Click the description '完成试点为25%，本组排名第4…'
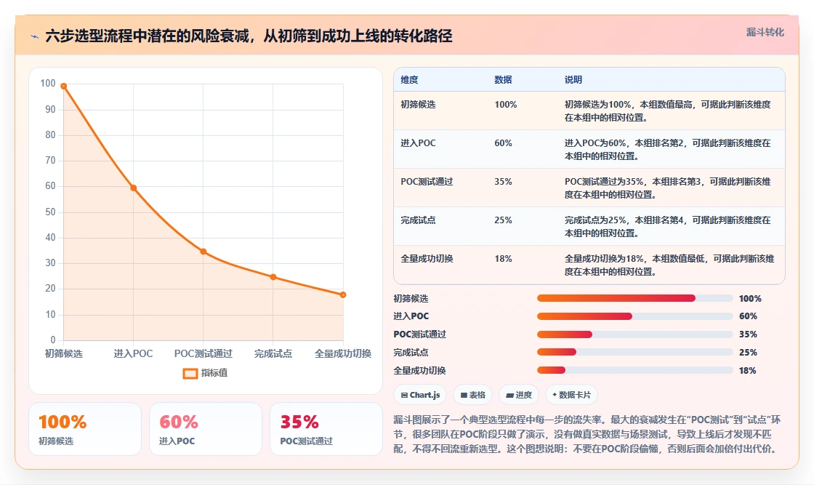 (668, 226)
